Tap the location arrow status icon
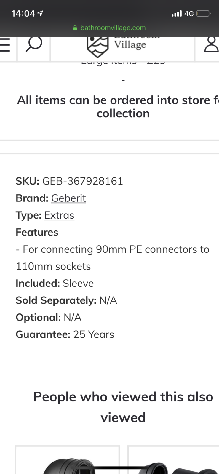Viewport: 219px width, 474px height. point(40,13)
